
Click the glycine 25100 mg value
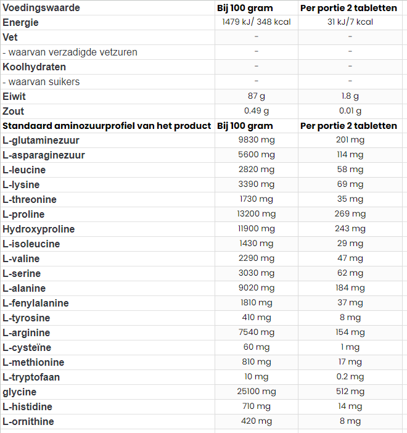pyautogui.click(x=256, y=392)
